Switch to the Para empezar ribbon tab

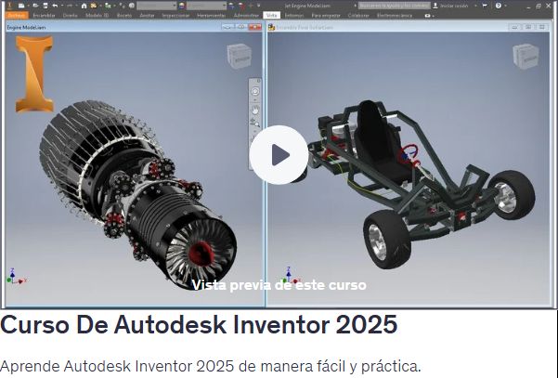326,15
